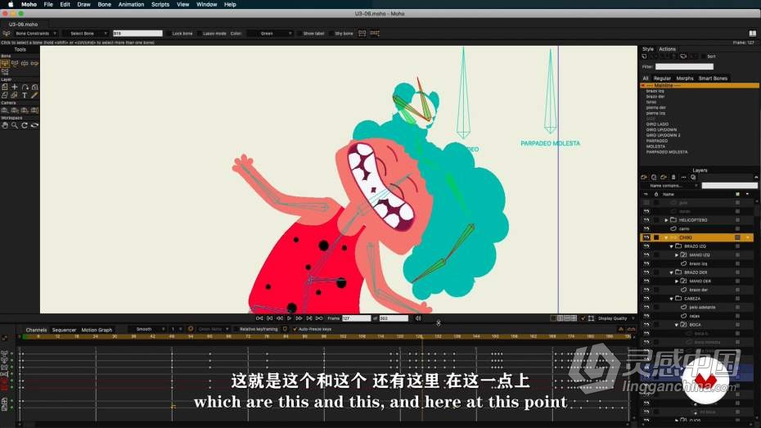Open the Smooth interpolation dropdown

coord(147,329)
